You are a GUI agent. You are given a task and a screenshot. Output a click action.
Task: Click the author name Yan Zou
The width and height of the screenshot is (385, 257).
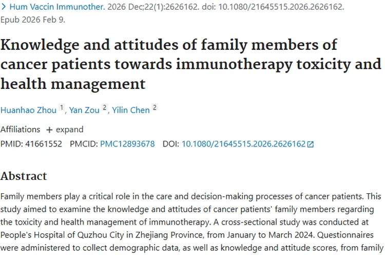point(84,110)
